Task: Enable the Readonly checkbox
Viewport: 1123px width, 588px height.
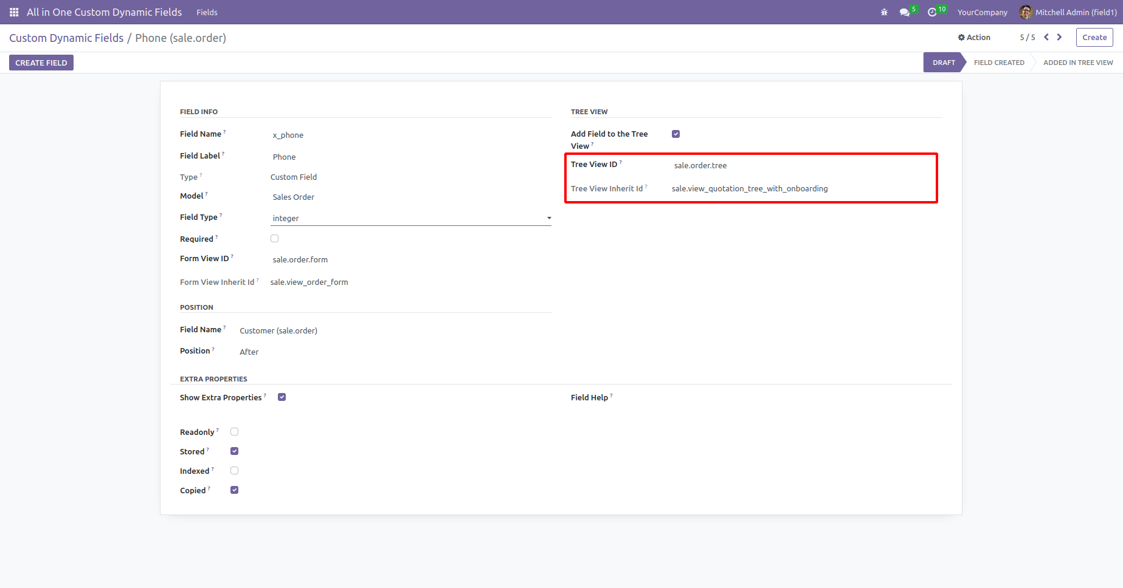Action: pyautogui.click(x=234, y=432)
